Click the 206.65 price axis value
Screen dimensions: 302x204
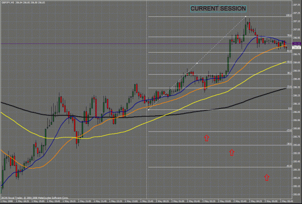click(x=296, y=63)
